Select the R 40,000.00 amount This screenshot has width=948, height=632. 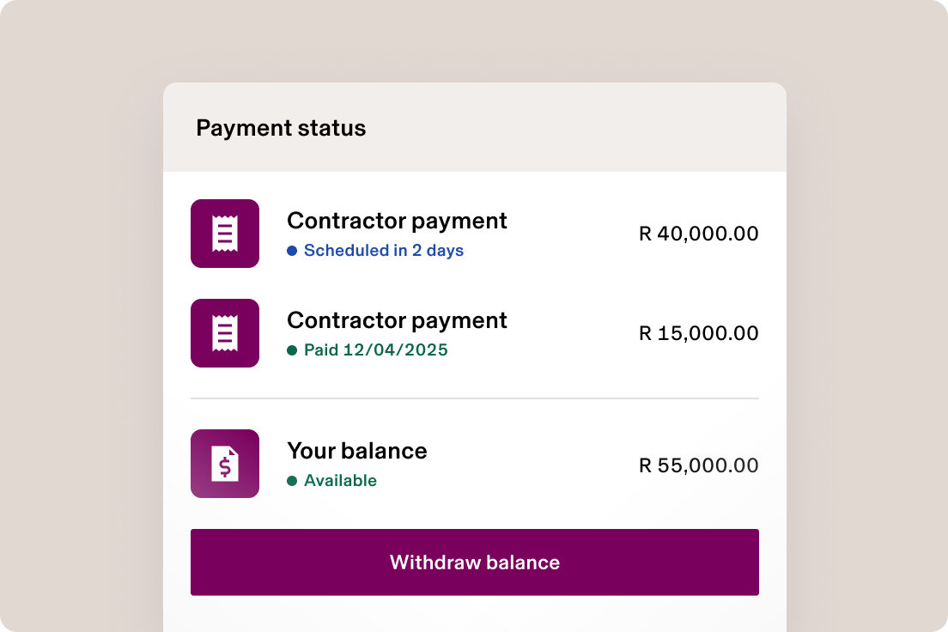698,234
